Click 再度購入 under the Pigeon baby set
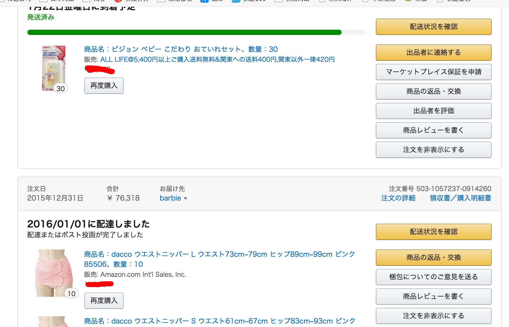Screen dimensions: 509x327 pyautogui.click(x=104, y=86)
